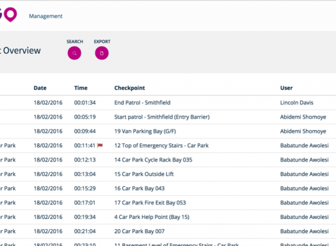The image size is (336, 246).
Task: Click the time 00:05:19
Action: 85,117
